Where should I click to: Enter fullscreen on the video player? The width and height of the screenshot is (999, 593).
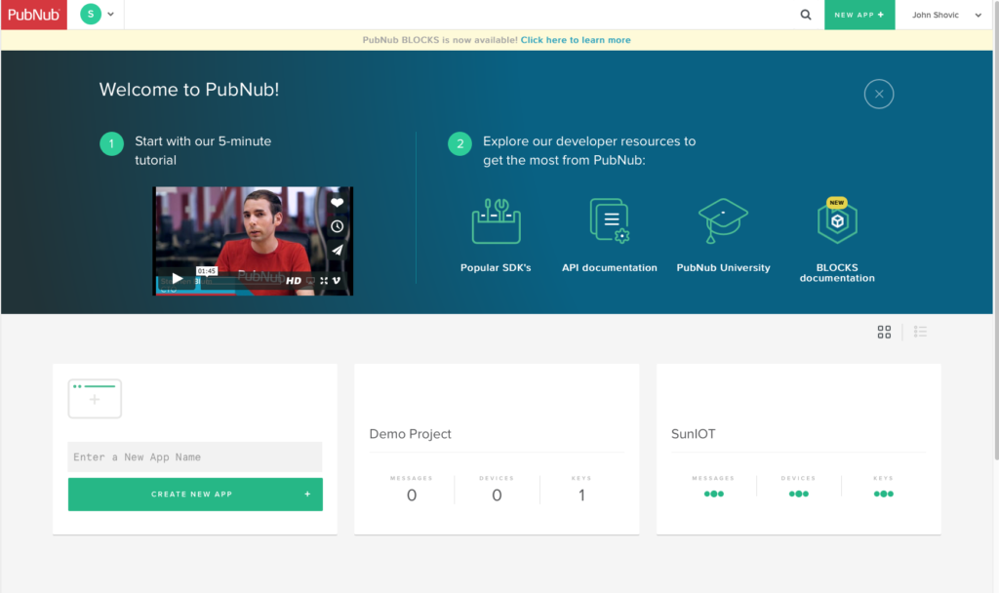[324, 280]
